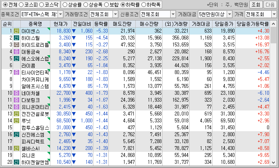
Task: Click the 증 badge next to 유니온머티리
Action: (x=17, y=107)
